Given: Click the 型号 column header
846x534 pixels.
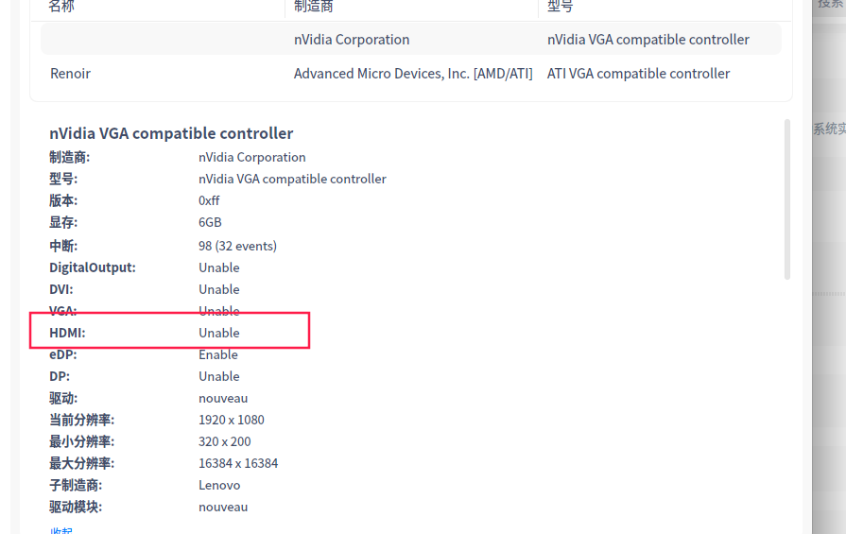Looking at the screenshot, I should (x=561, y=7).
